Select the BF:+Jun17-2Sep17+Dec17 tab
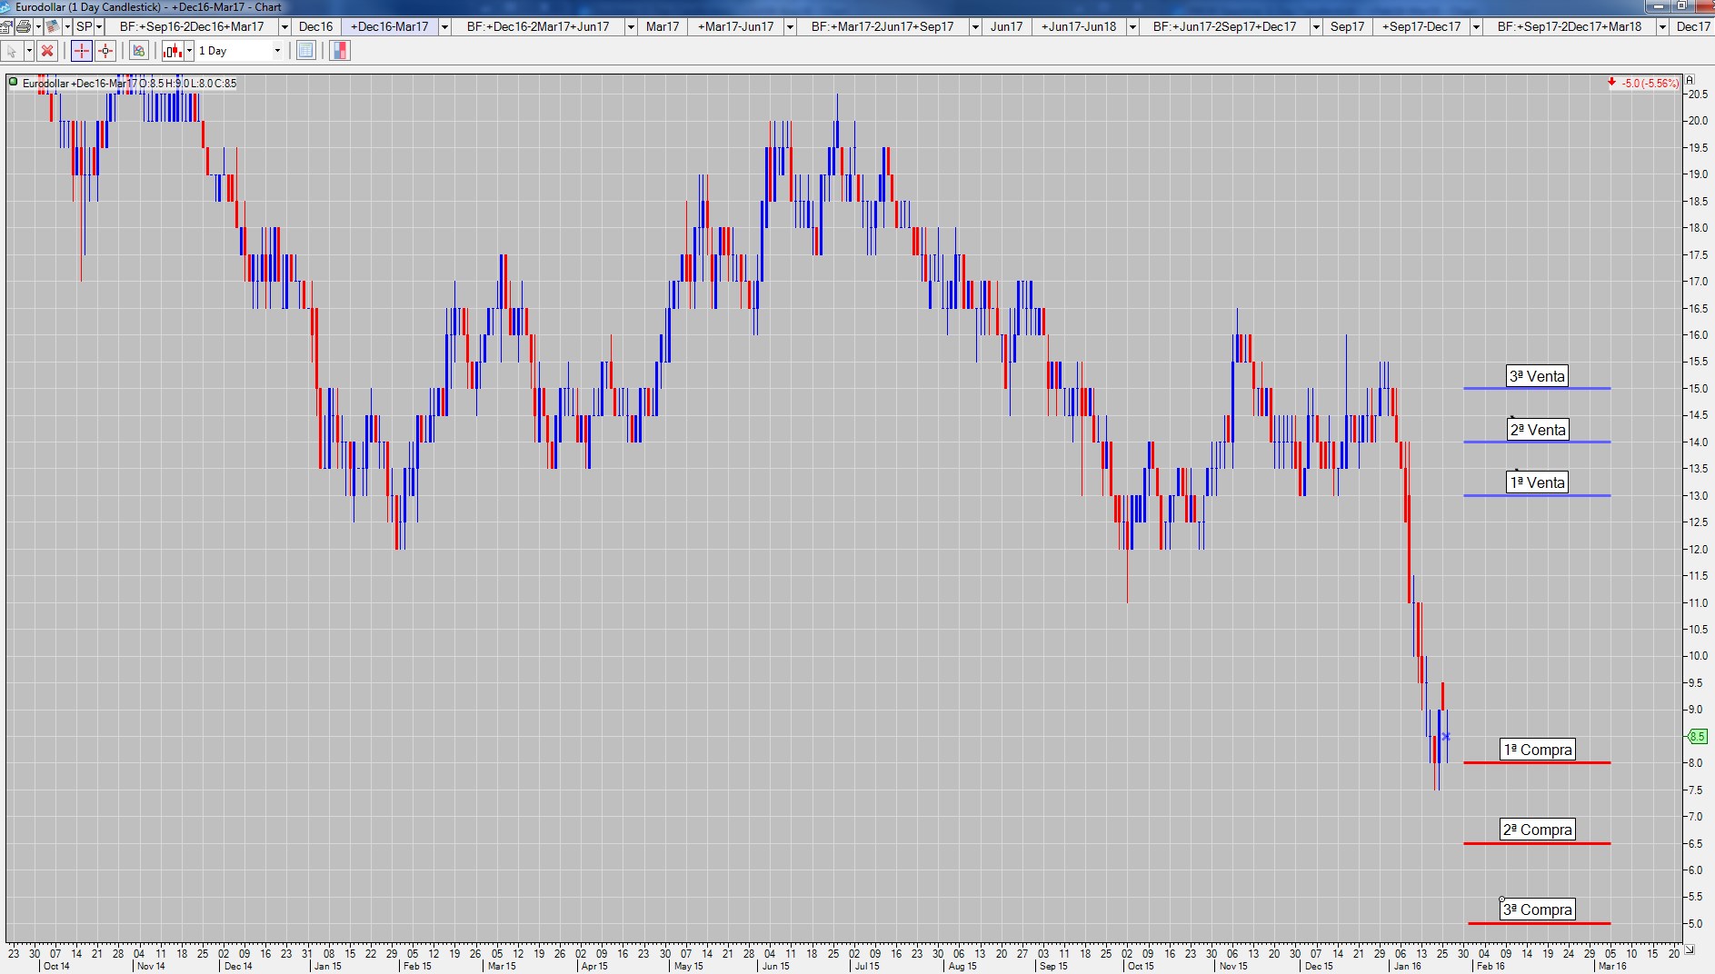1715x974 pixels. tap(1223, 26)
